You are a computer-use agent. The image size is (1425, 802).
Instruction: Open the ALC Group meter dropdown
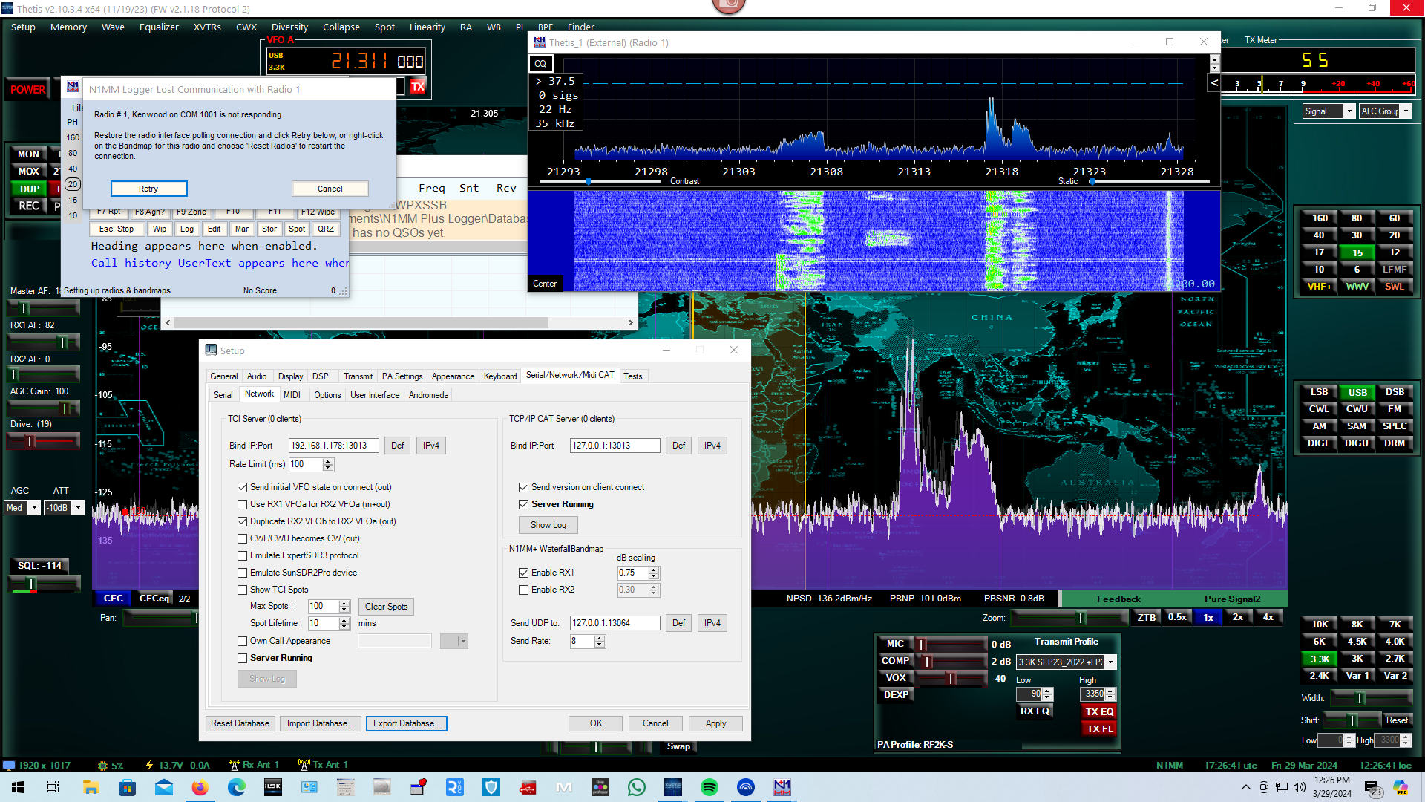(1405, 111)
